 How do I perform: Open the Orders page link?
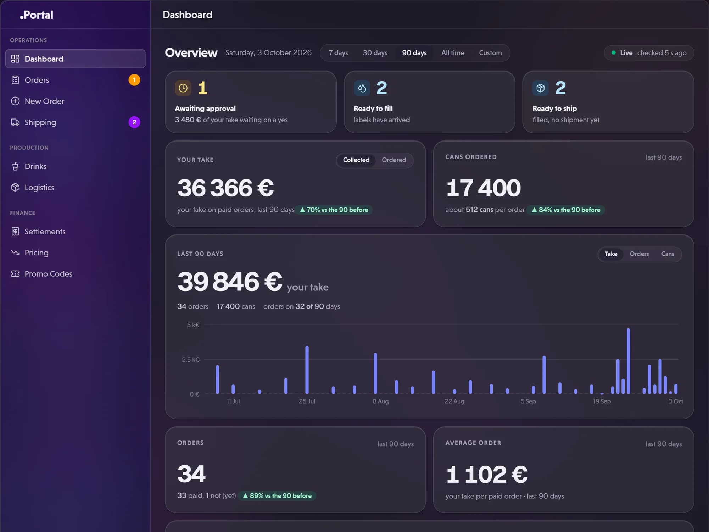click(75, 80)
